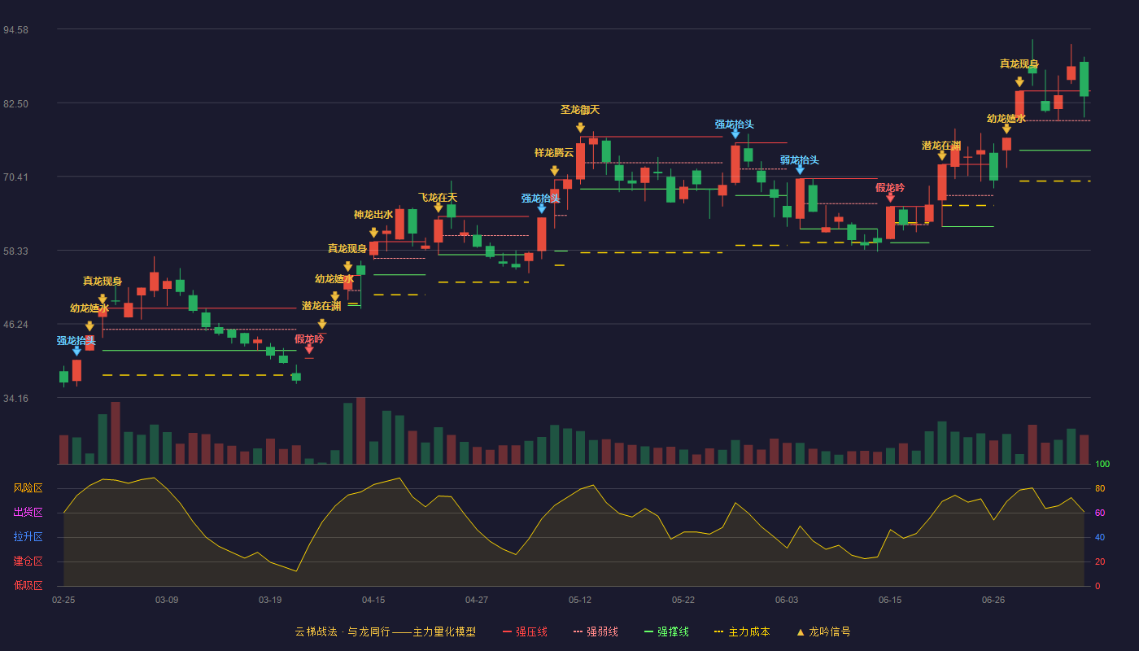Click the green 100 indicator axis label

click(1102, 464)
